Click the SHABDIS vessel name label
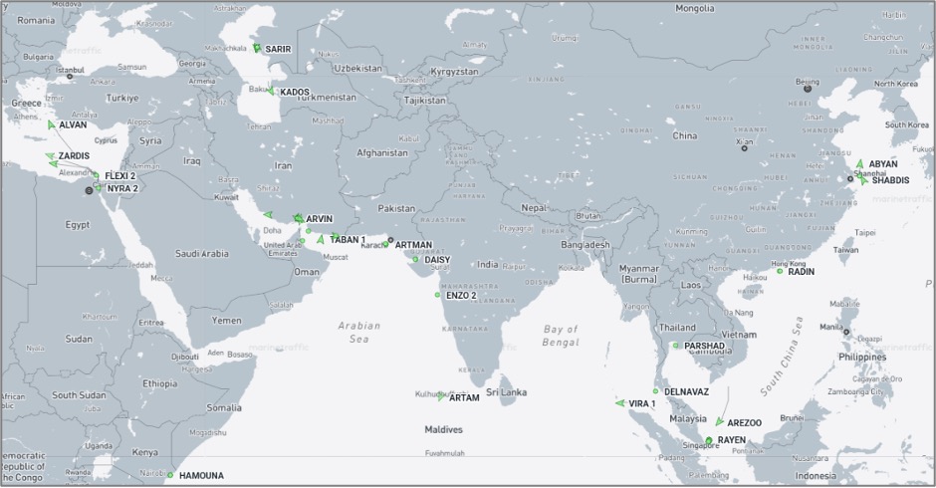This screenshot has height=488, width=936. [x=890, y=180]
